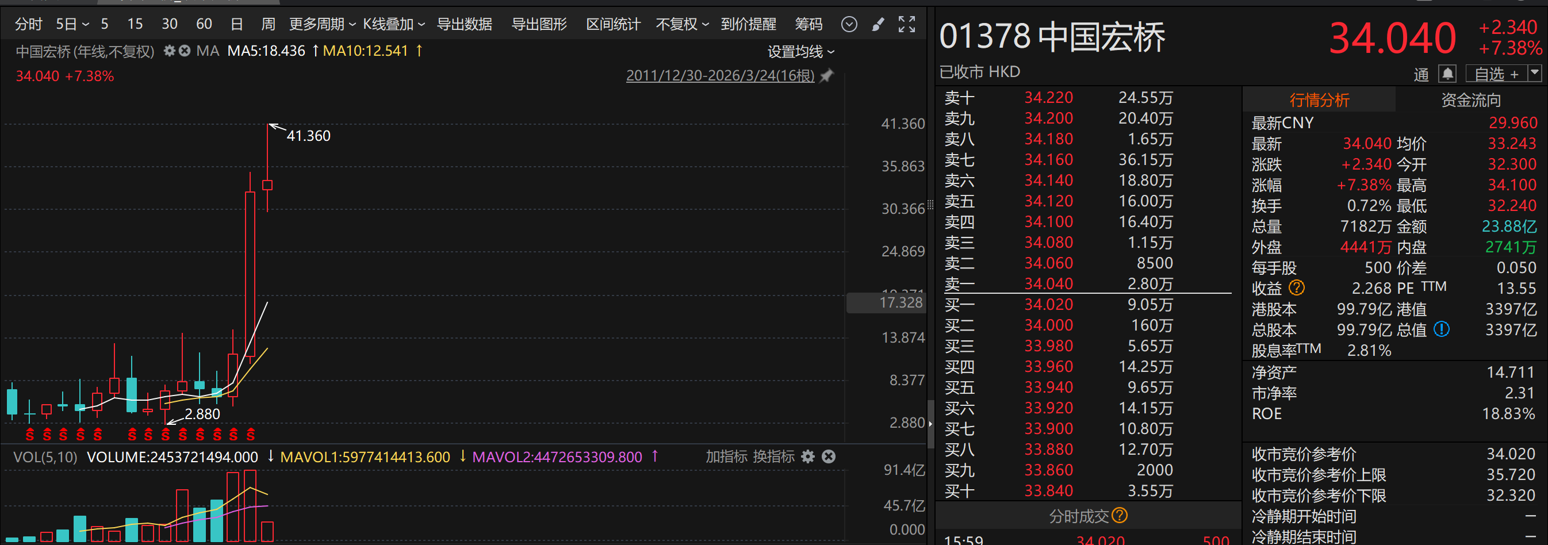Click the 买二 volume 160万
The height and width of the screenshot is (545, 1548).
(1152, 325)
